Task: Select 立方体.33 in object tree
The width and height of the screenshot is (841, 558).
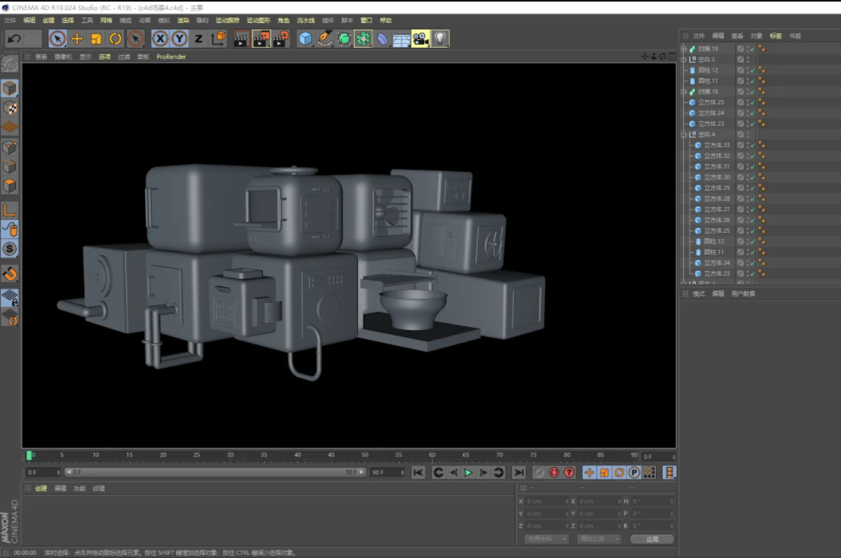Action: coord(717,145)
